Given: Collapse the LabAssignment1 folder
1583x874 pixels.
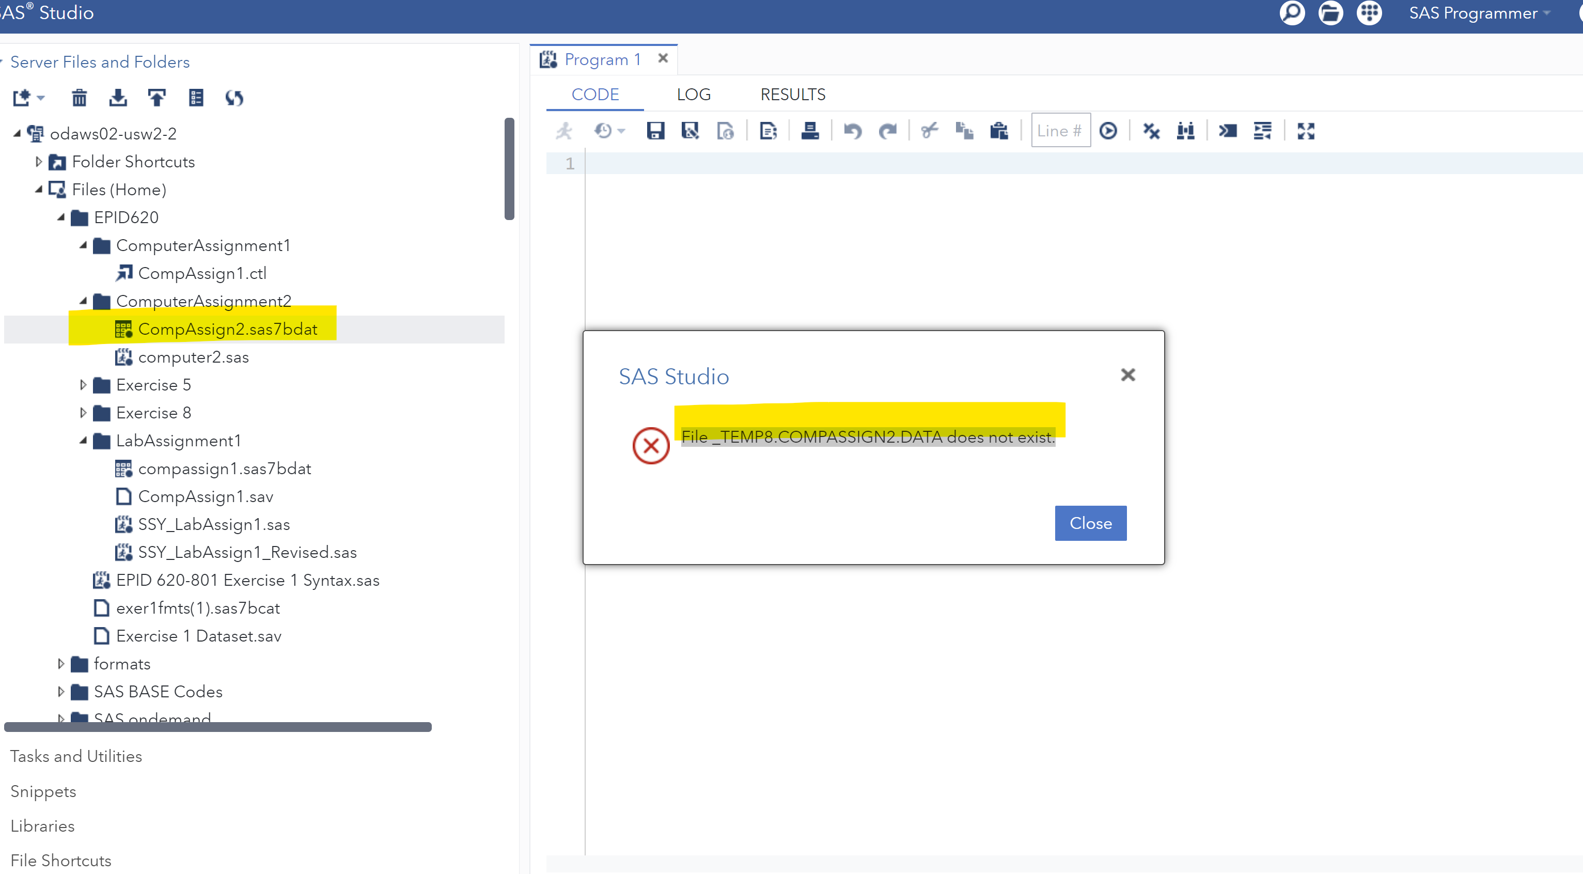Looking at the screenshot, I should coord(83,441).
